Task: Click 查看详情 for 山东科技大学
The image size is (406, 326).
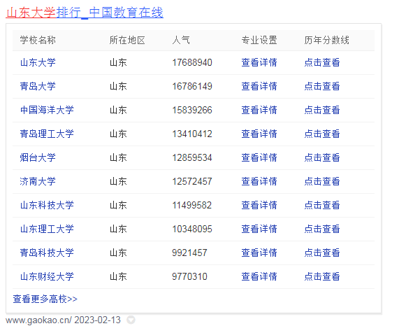Action: (259, 205)
